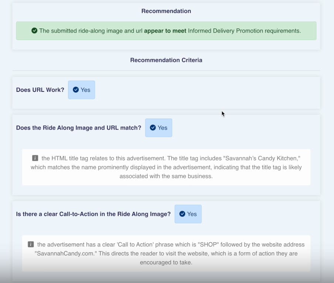The width and height of the screenshot is (334, 283).
Task: Click Yes badge for Ride Along Image and URL match
Action: (x=159, y=128)
